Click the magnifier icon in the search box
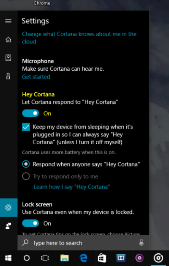169x266 pixels. pyautogui.click(x=25, y=242)
